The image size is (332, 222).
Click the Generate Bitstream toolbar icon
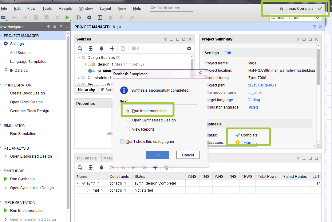78,17
